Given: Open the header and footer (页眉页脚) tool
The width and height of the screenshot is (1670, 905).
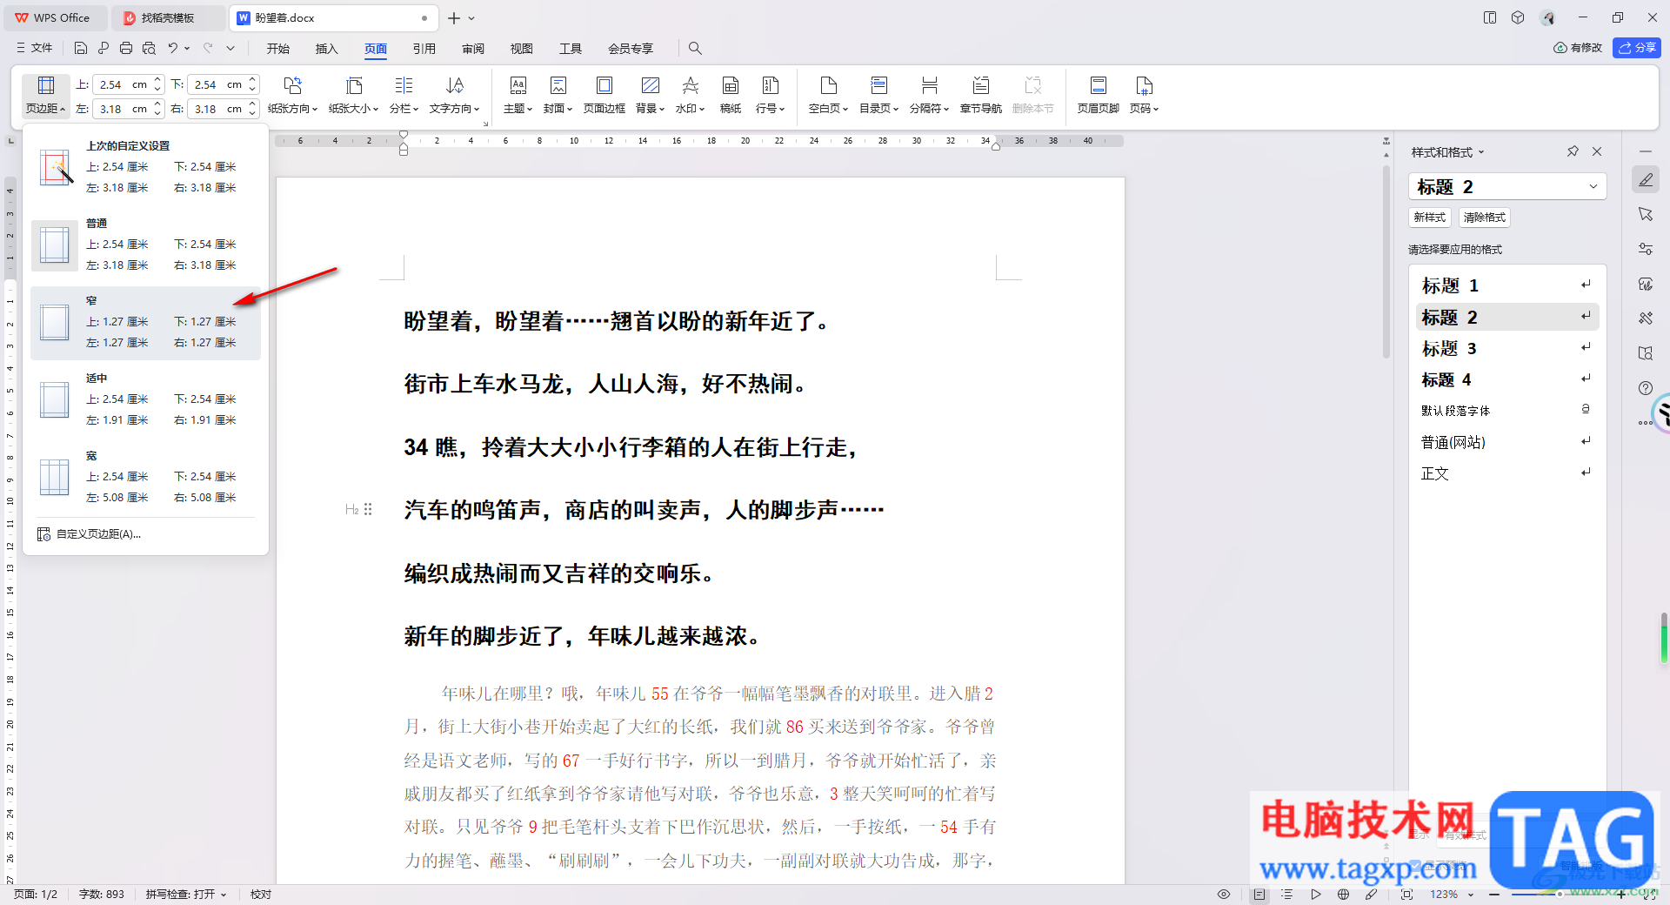Looking at the screenshot, I should point(1099,95).
